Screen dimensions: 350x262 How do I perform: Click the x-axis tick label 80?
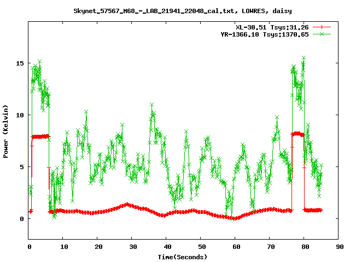click(x=305, y=247)
